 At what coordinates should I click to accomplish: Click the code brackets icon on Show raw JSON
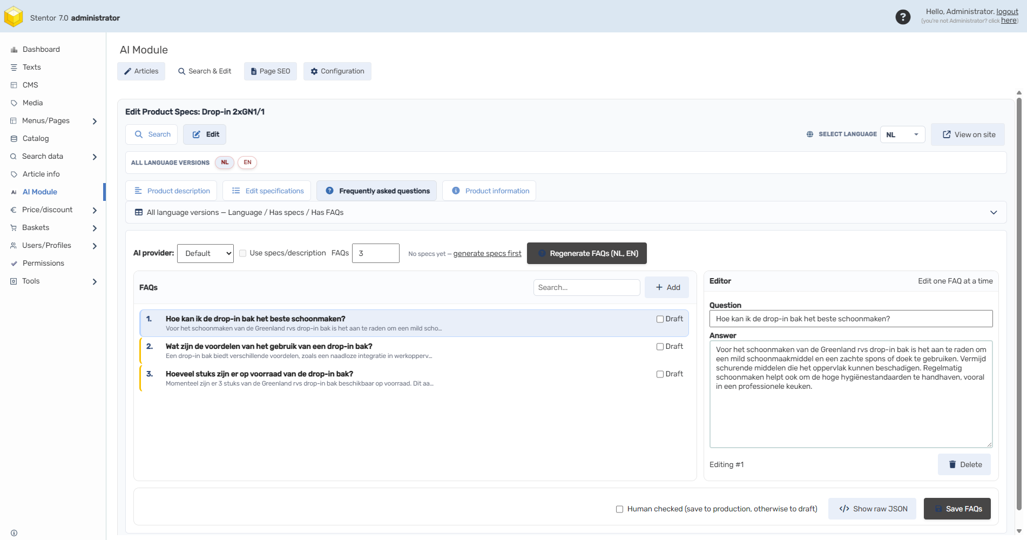pyautogui.click(x=844, y=509)
